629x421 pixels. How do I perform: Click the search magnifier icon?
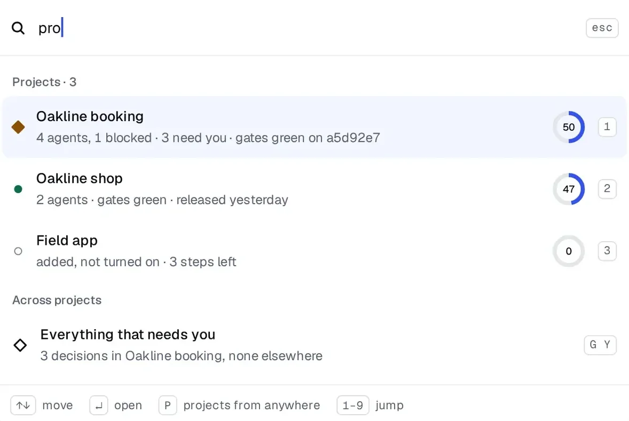(x=18, y=28)
